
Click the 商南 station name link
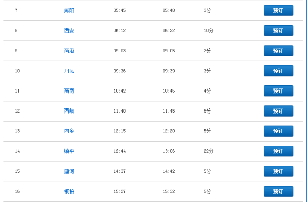click(x=69, y=91)
